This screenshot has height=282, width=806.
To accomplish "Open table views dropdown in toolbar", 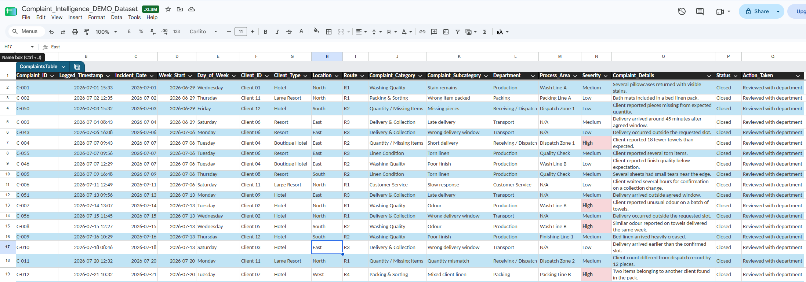I will [471, 32].
